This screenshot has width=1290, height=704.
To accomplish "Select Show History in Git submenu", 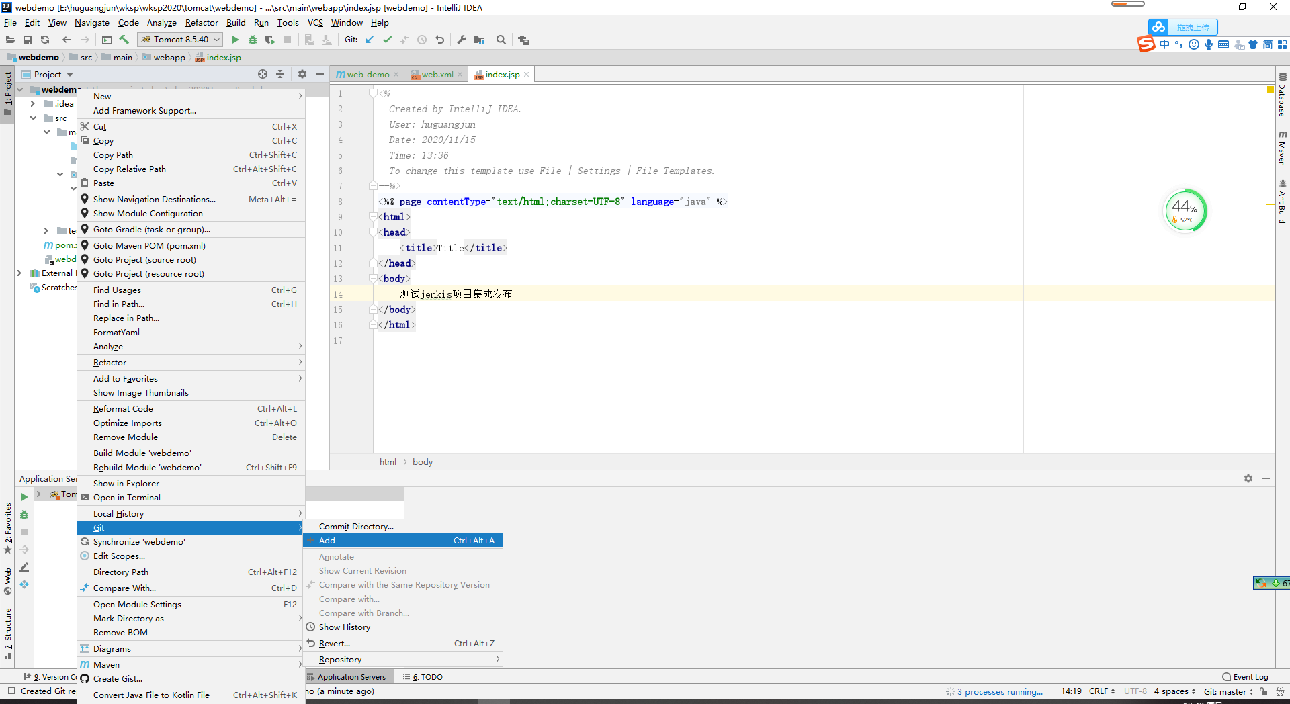I will (x=402, y=627).
